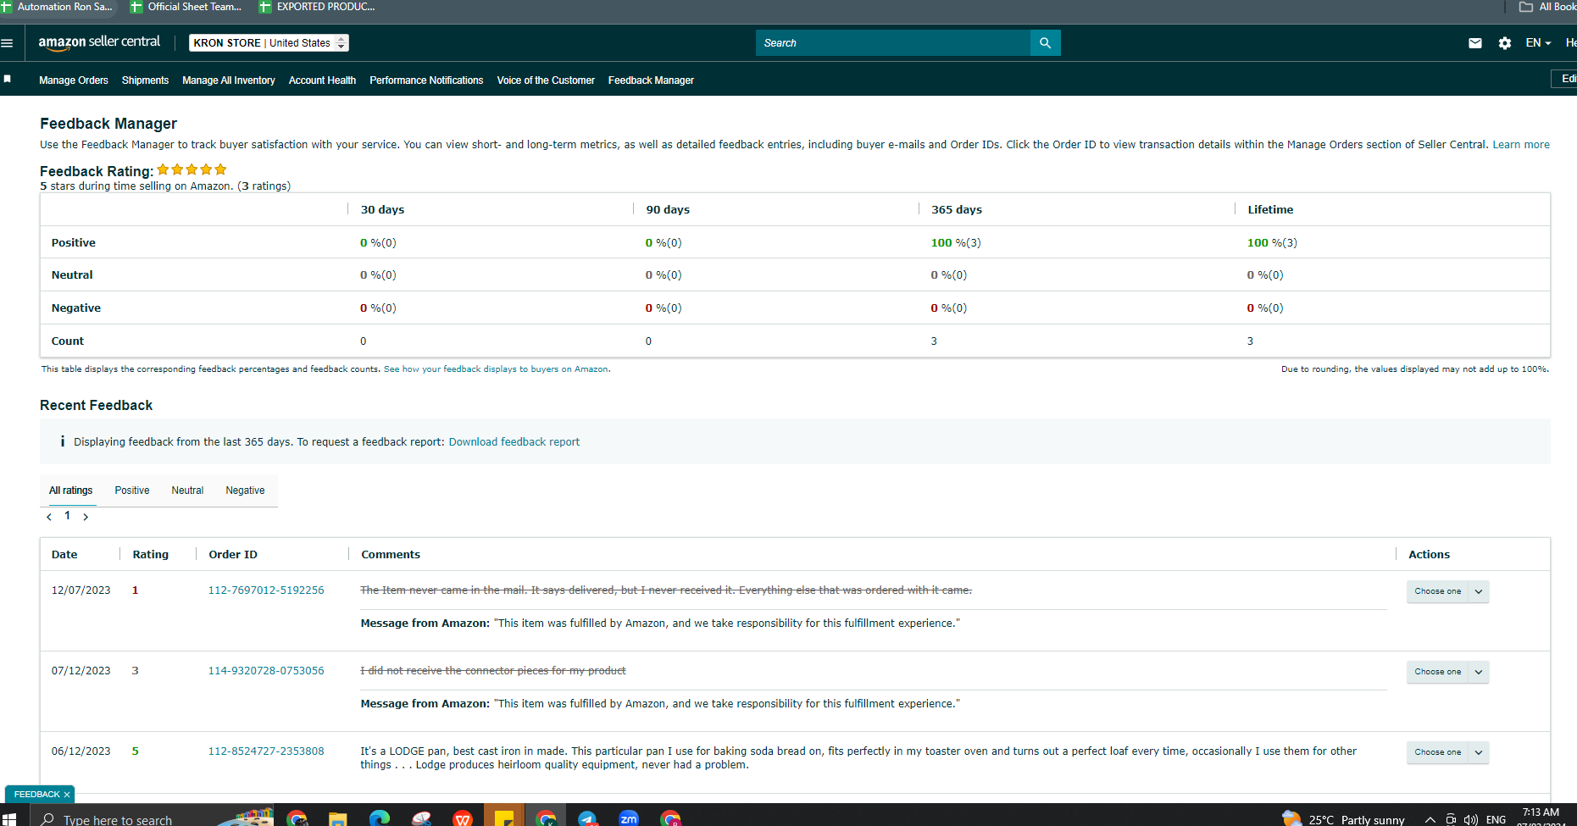Open Account Health menu item
Viewport: 1577px width, 826px height.
[x=322, y=80]
